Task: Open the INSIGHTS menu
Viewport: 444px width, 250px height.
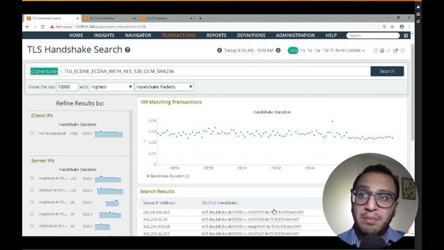Action: (104, 35)
